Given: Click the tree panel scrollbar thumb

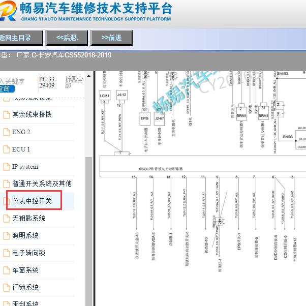Looking at the screenshot, I should [x=88, y=231].
